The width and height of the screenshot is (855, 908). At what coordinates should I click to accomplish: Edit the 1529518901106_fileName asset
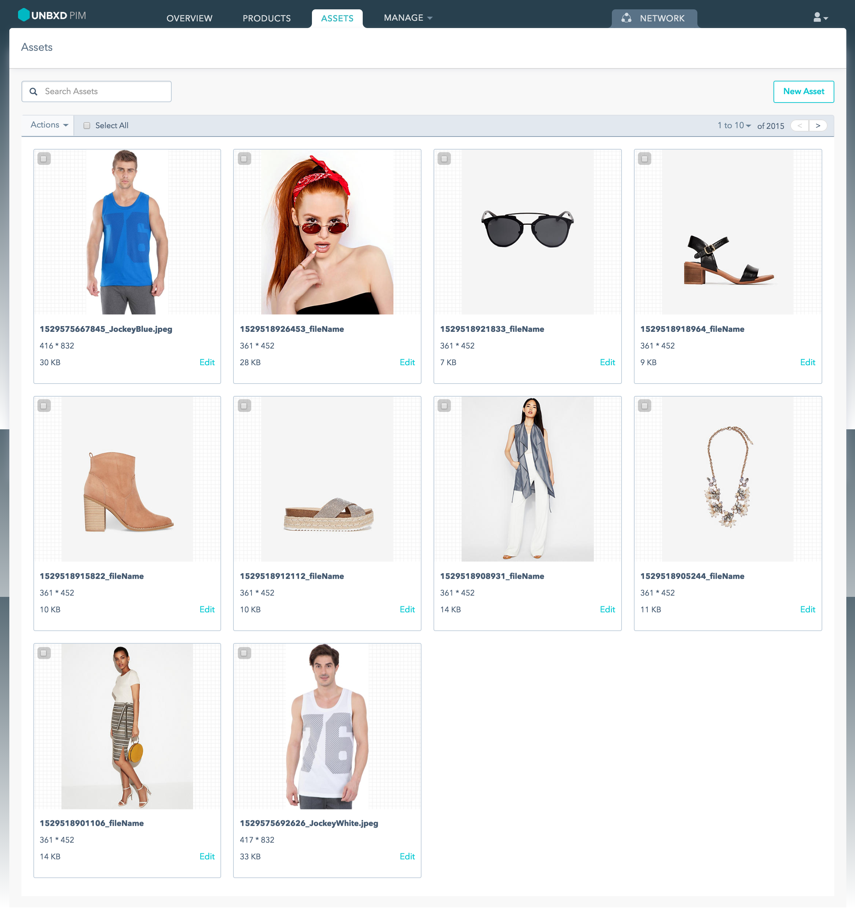pyautogui.click(x=207, y=856)
